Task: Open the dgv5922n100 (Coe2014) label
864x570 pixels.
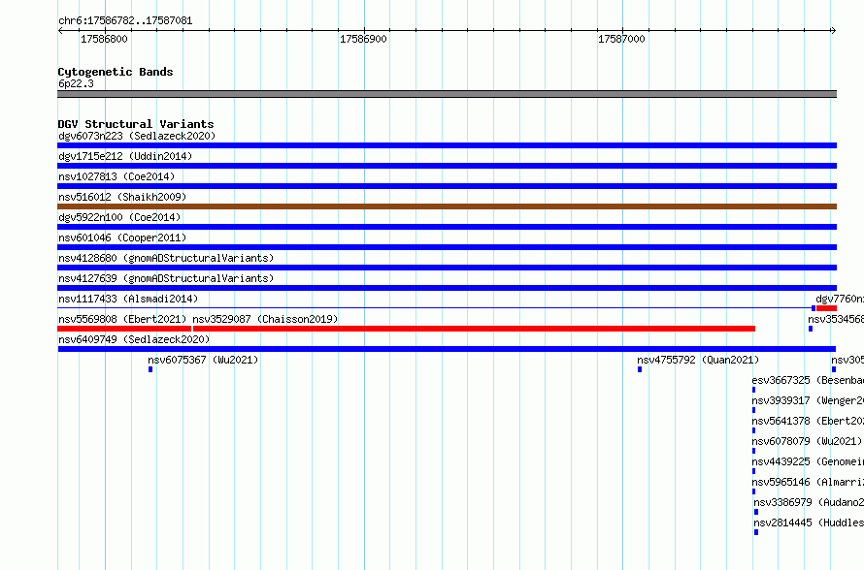Action: click(x=119, y=217)
